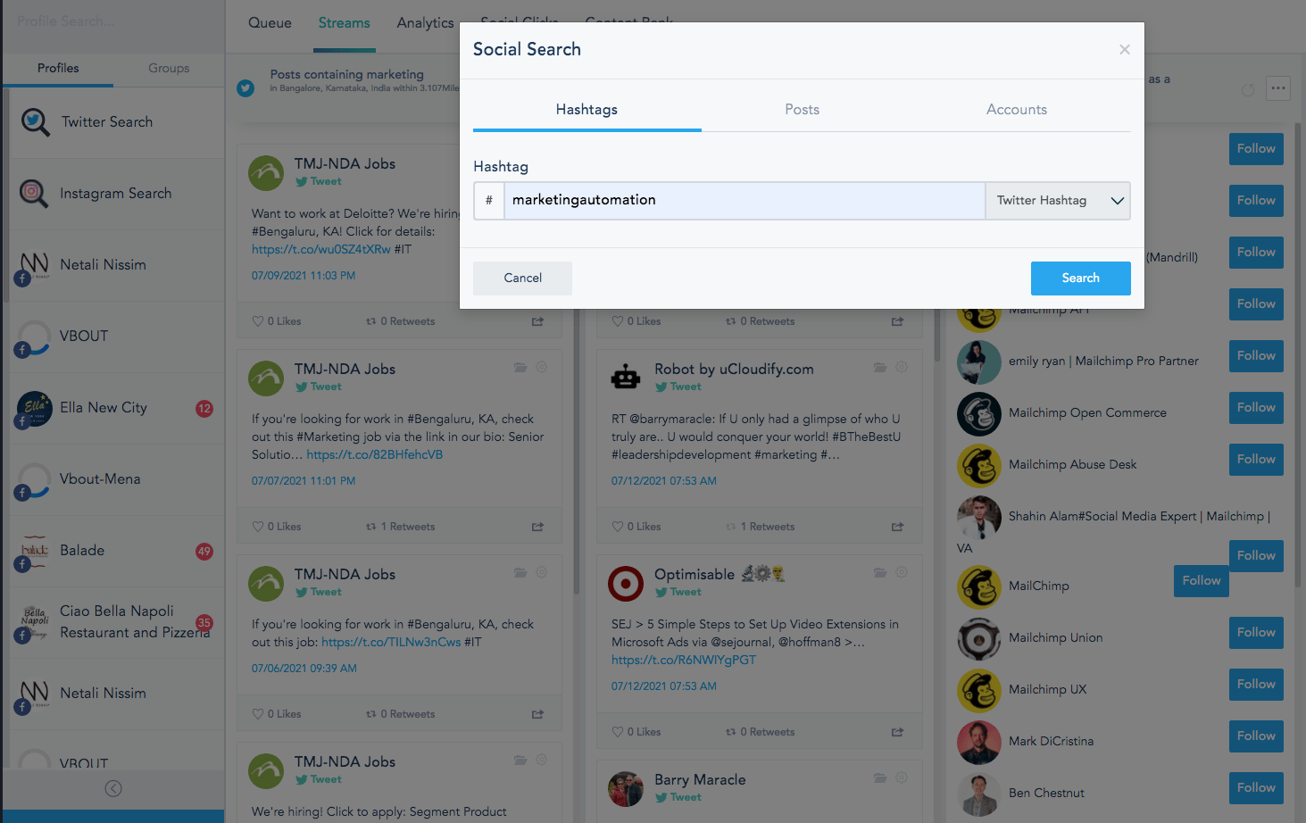Open the t.co/wu0SZ4tXRw link
Viewport: 1306px width, 823px height.
(321, 249)
